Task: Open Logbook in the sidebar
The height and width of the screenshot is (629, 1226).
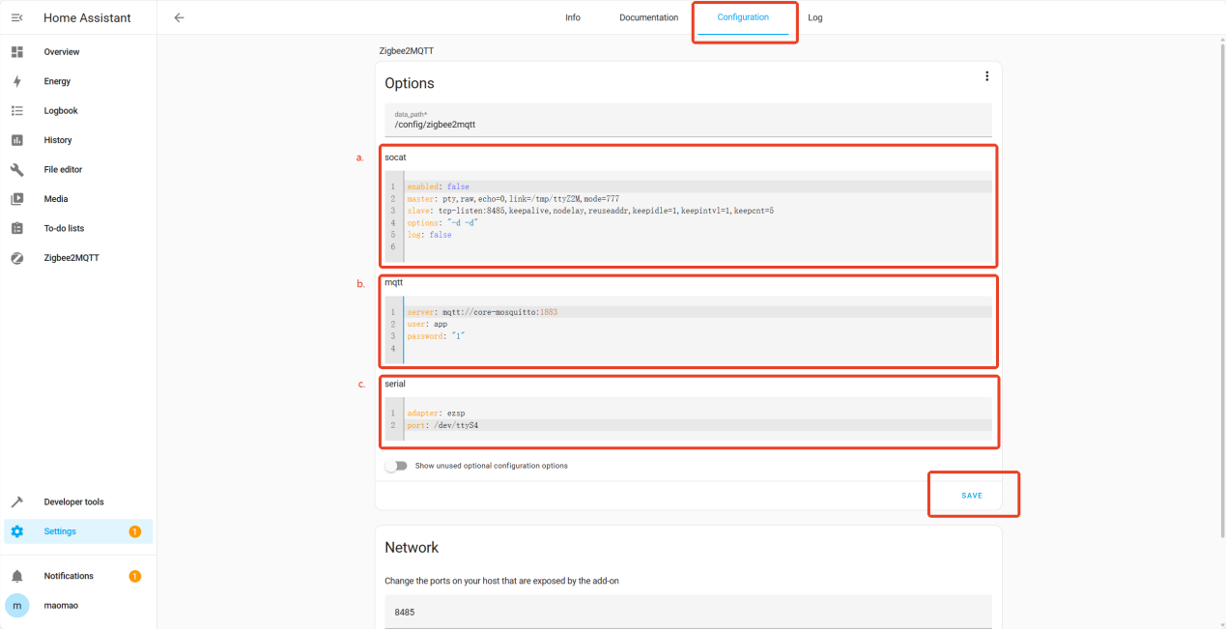Action: [x=78, y=110]
